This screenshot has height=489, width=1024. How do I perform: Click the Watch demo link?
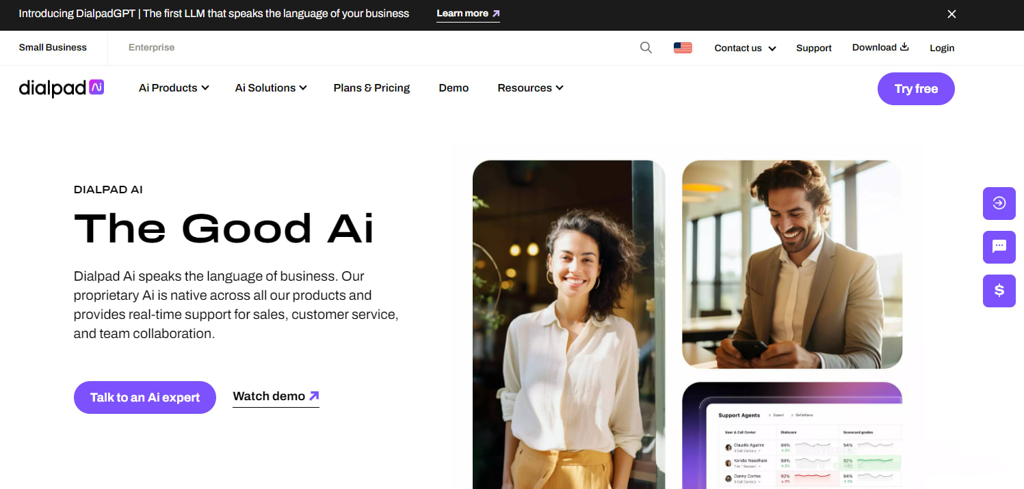(x=276, y=397)
